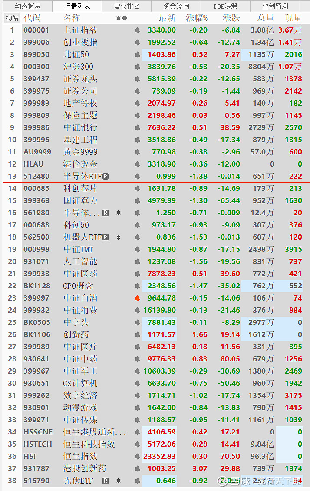Select the 创业板指 name cell
This screenshot has height=491, width=310.
[x=80, y=43]
